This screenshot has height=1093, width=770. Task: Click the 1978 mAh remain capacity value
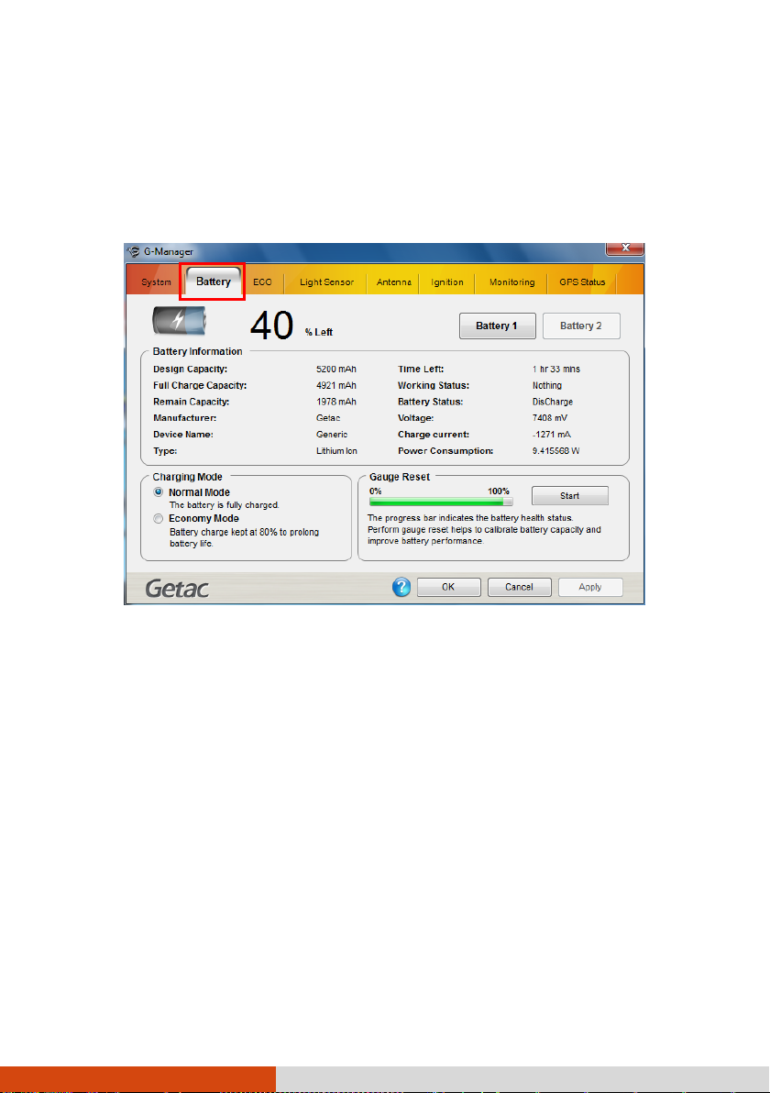coord(336,403)
